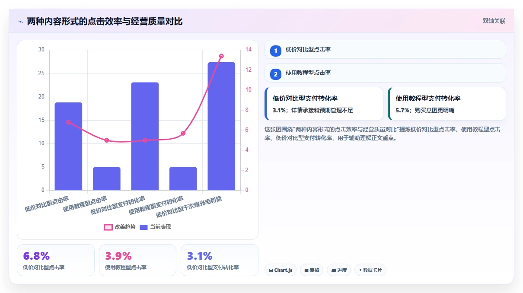The image size is (523, 293).
Task: Toggle the 当前表现 legend swatch
Action: click(x=144, y=227)
